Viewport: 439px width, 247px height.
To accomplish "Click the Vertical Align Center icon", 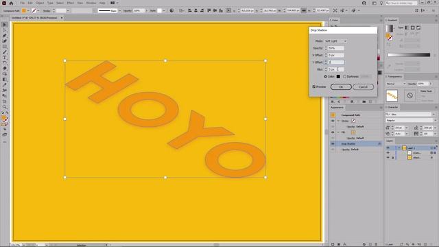I will (215, 11).
